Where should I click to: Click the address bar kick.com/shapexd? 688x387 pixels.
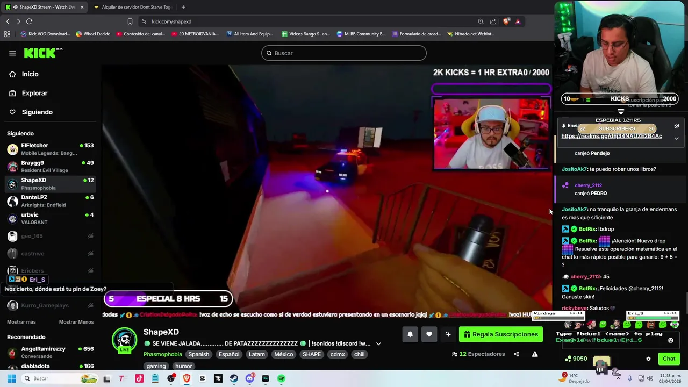point(171,21)
